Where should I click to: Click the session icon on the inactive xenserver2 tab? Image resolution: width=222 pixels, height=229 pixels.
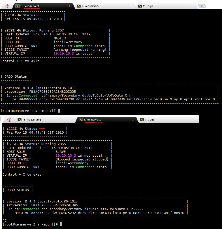coord(79,6)
